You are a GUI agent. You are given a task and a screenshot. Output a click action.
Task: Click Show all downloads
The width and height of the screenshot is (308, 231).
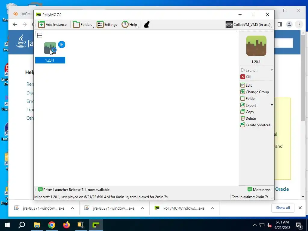coord(283,208)
